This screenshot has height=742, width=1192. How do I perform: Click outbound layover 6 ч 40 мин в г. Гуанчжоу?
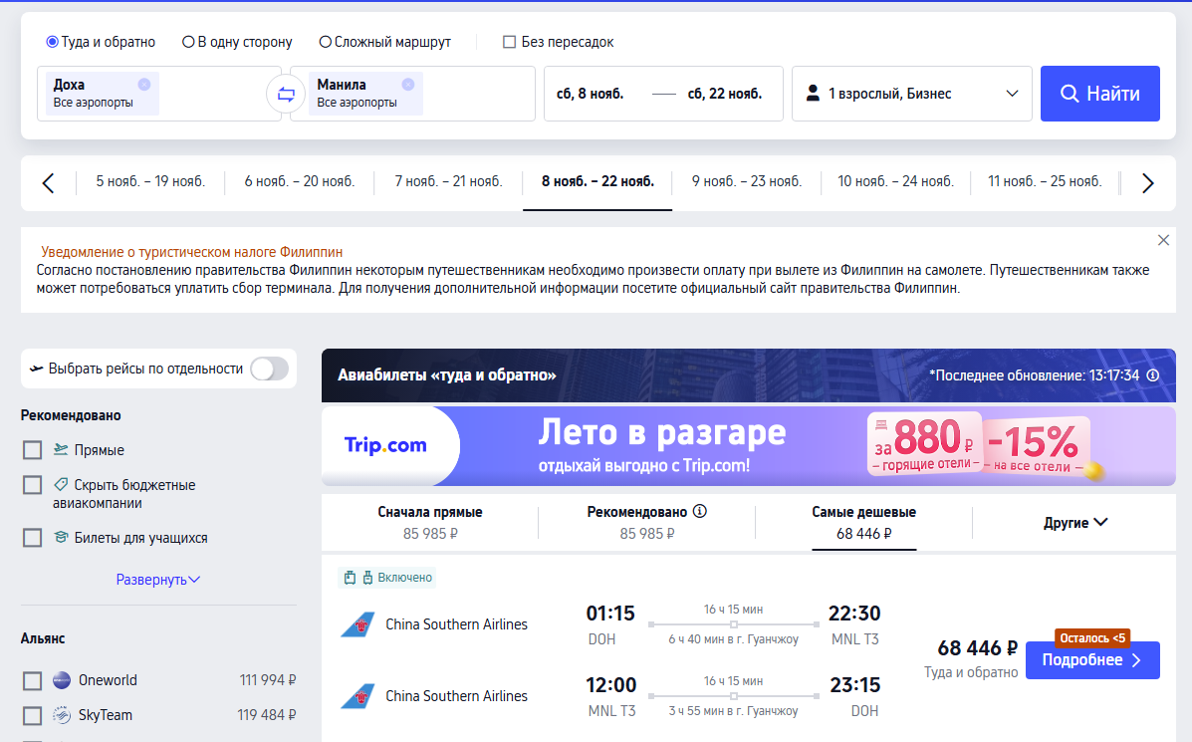coord(734,639)
